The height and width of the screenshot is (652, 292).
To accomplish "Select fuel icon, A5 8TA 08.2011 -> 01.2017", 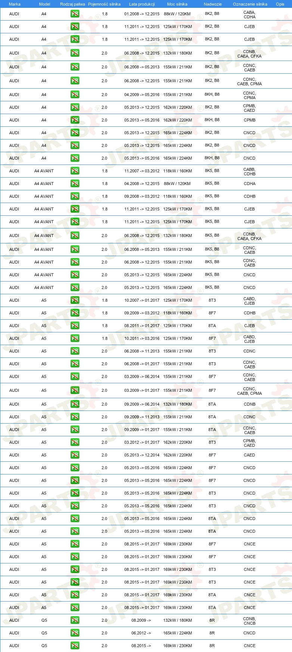I will pyautogui.click(x=75, y=326).
